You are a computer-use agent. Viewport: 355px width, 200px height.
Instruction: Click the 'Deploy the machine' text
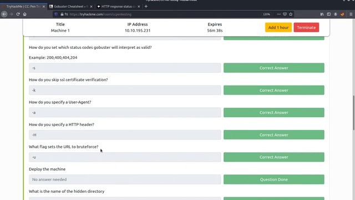point(47,169)
